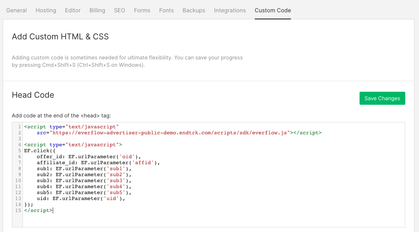Select the Custom Code tab
Viewport: 419px width, 232px height.
click(273, 11)
